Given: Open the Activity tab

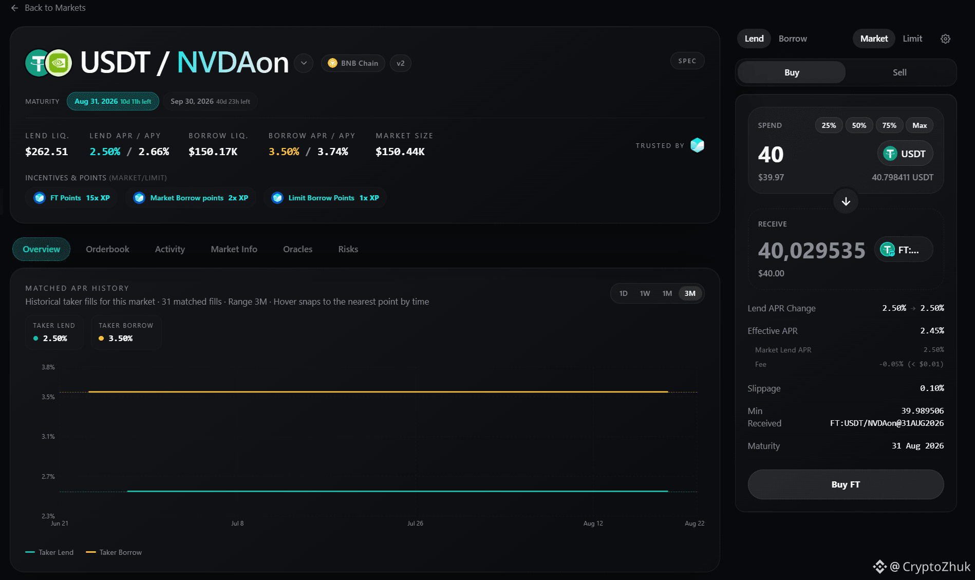Looking at the screenshot, I should (170, 249).
